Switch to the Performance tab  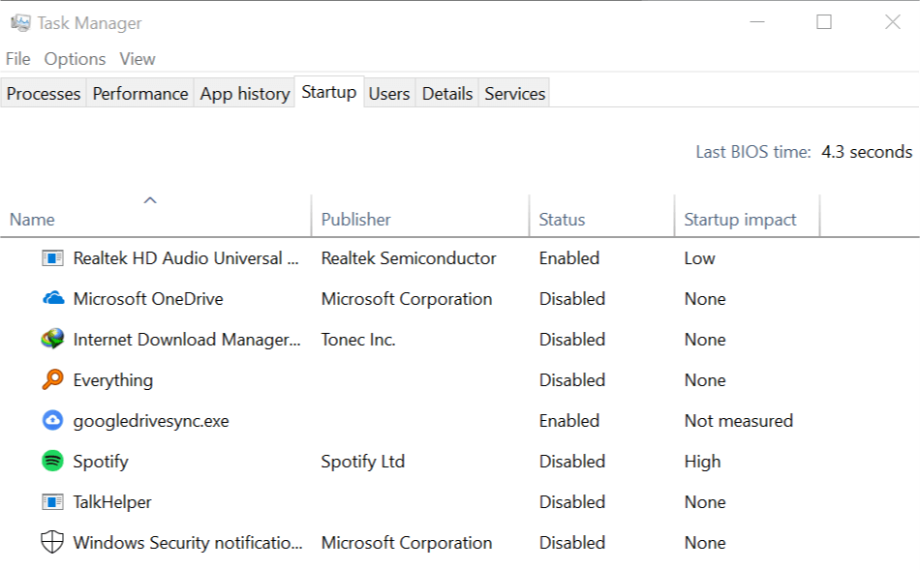click(x=140, y=93)
